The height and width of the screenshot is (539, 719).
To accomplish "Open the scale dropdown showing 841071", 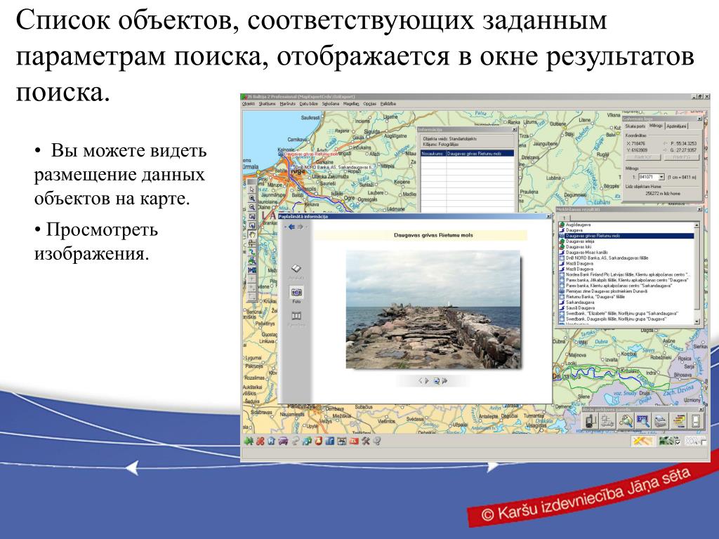I will point(661,177).
